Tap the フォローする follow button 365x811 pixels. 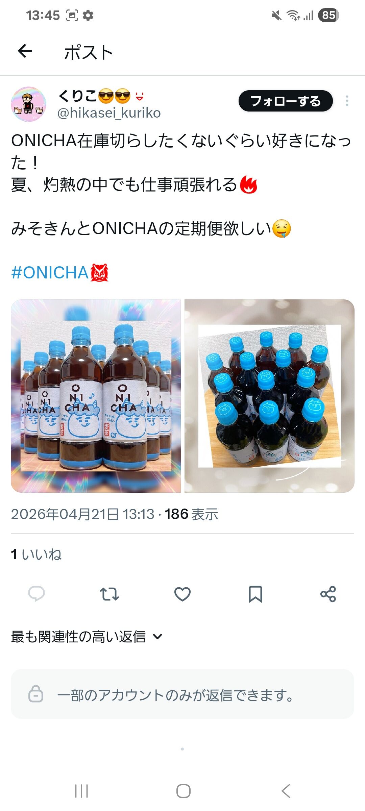click(286, 101)
